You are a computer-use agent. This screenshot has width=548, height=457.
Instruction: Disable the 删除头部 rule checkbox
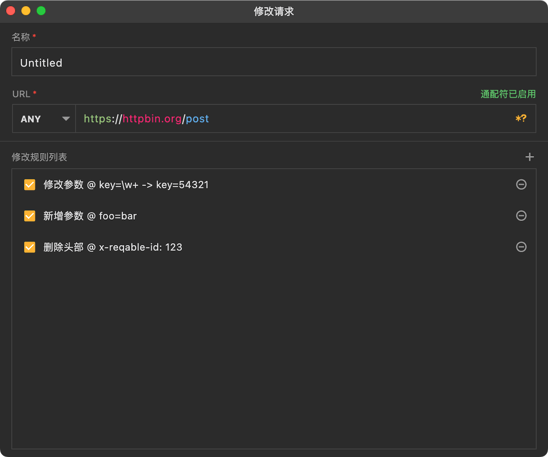click(x=30, y=247)
